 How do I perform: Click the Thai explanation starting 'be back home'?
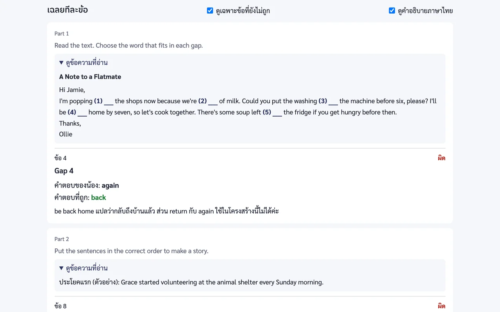click(167, 211)
